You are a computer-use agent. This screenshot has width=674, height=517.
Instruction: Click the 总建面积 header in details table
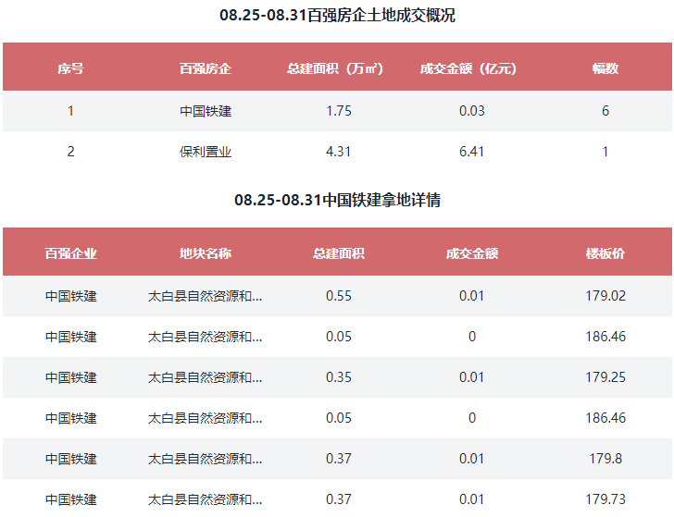pos(339,253)
